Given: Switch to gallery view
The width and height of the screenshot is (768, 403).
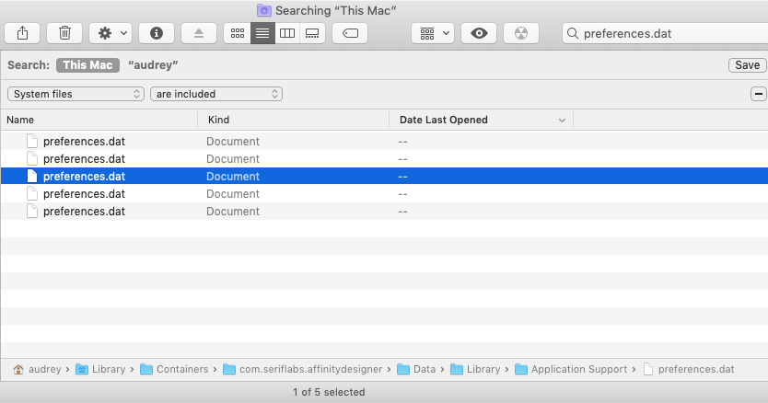Looking at the screenshot, I should coord(312,33).
